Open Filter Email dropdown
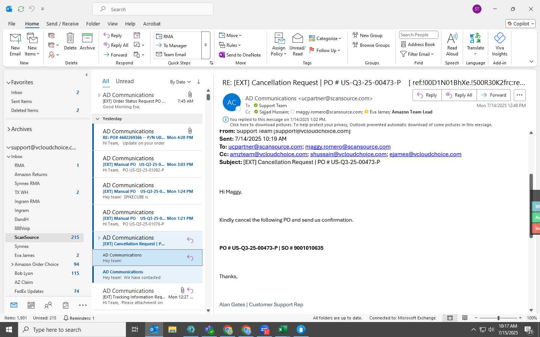 click(417, 54)
